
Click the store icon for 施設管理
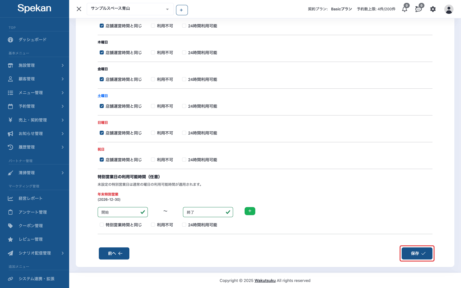(x=10, y=65)
